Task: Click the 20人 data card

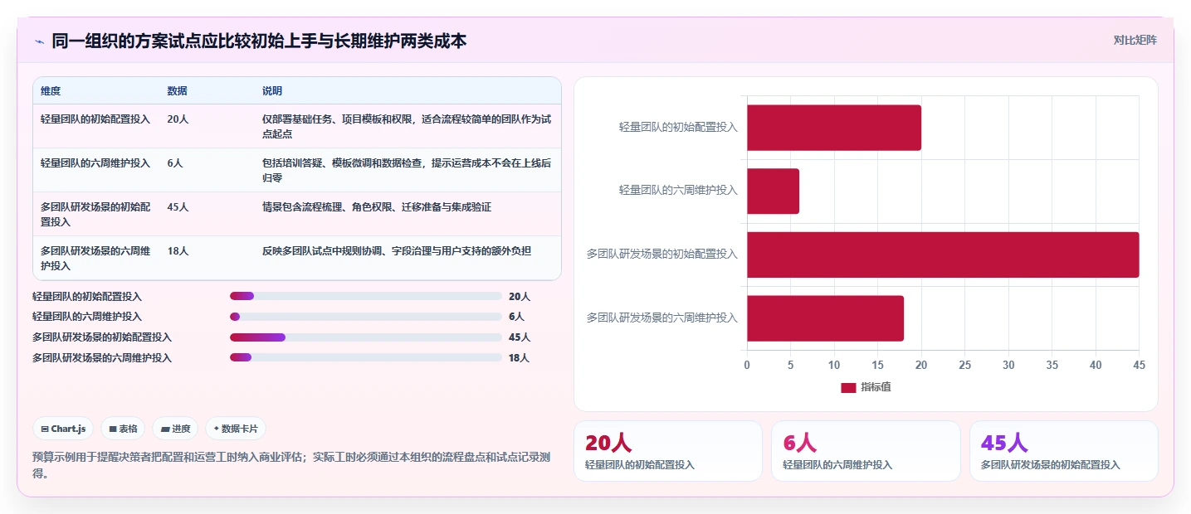Action: 668,451
